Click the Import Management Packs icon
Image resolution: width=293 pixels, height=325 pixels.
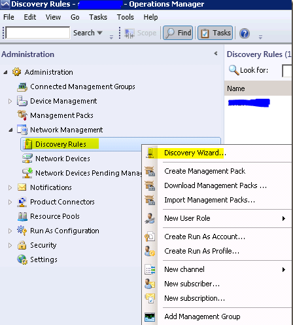coord(150,200)
